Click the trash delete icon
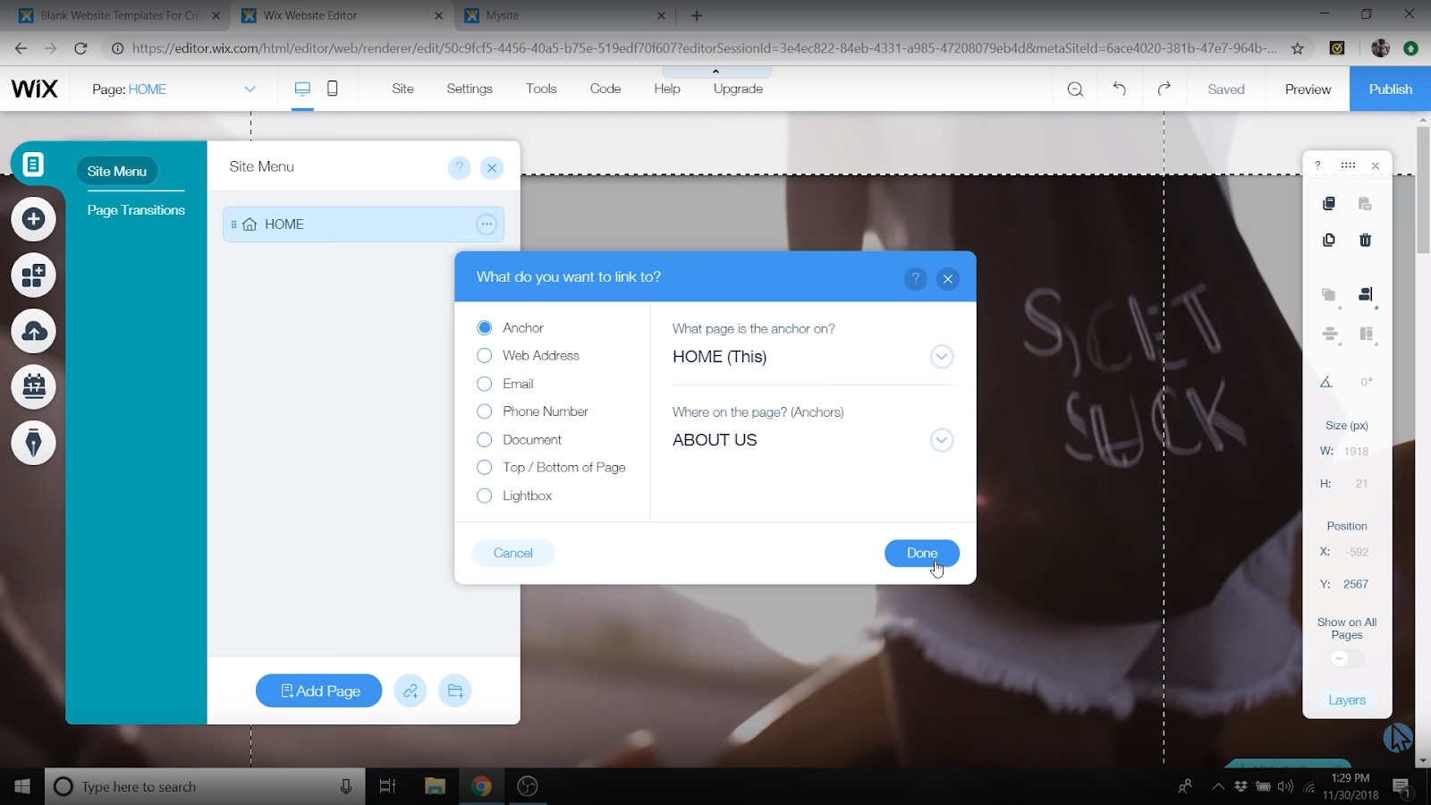This screenshot has height=805, width=1431. point(1365,240)
